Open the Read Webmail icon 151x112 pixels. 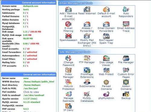click(x=87, y=9)
